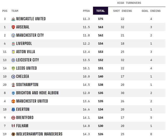Sort by POS column header
Image resolution: width=166 pixels, height=138 pixels.
pos(5,11)
